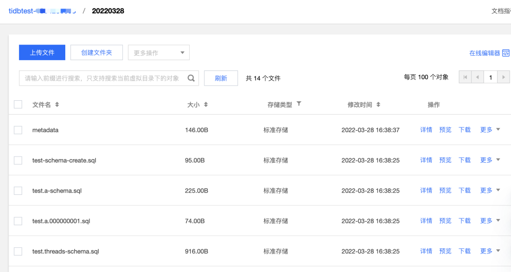Viewport: 511px width, 272px height.
Task: Sort by file size arrows
Action: click(206, 105)
